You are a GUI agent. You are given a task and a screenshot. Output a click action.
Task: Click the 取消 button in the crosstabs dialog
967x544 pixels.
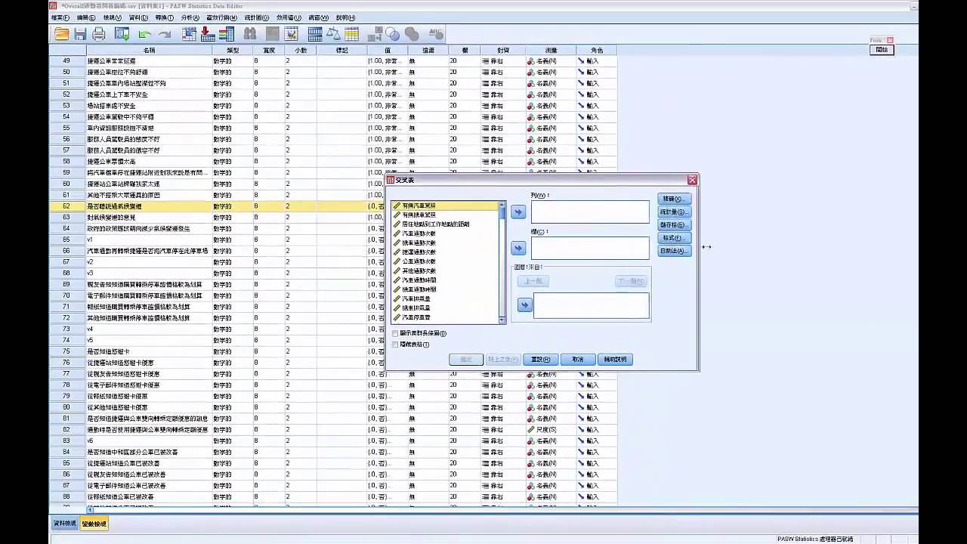click(x=578, y=360)
